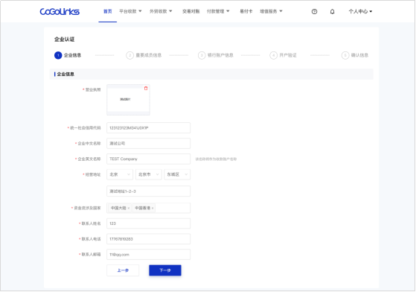The image size is (416, 292).
Task: Delete the uploaded license image via trash icon
Action: tap(146, 88)
